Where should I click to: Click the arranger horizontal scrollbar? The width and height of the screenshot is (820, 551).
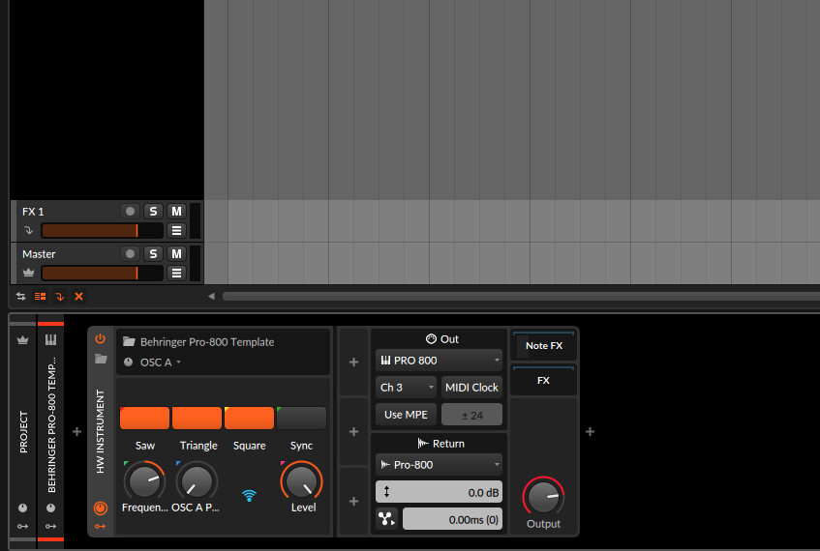pyautogui.click(x=521, y=297)
